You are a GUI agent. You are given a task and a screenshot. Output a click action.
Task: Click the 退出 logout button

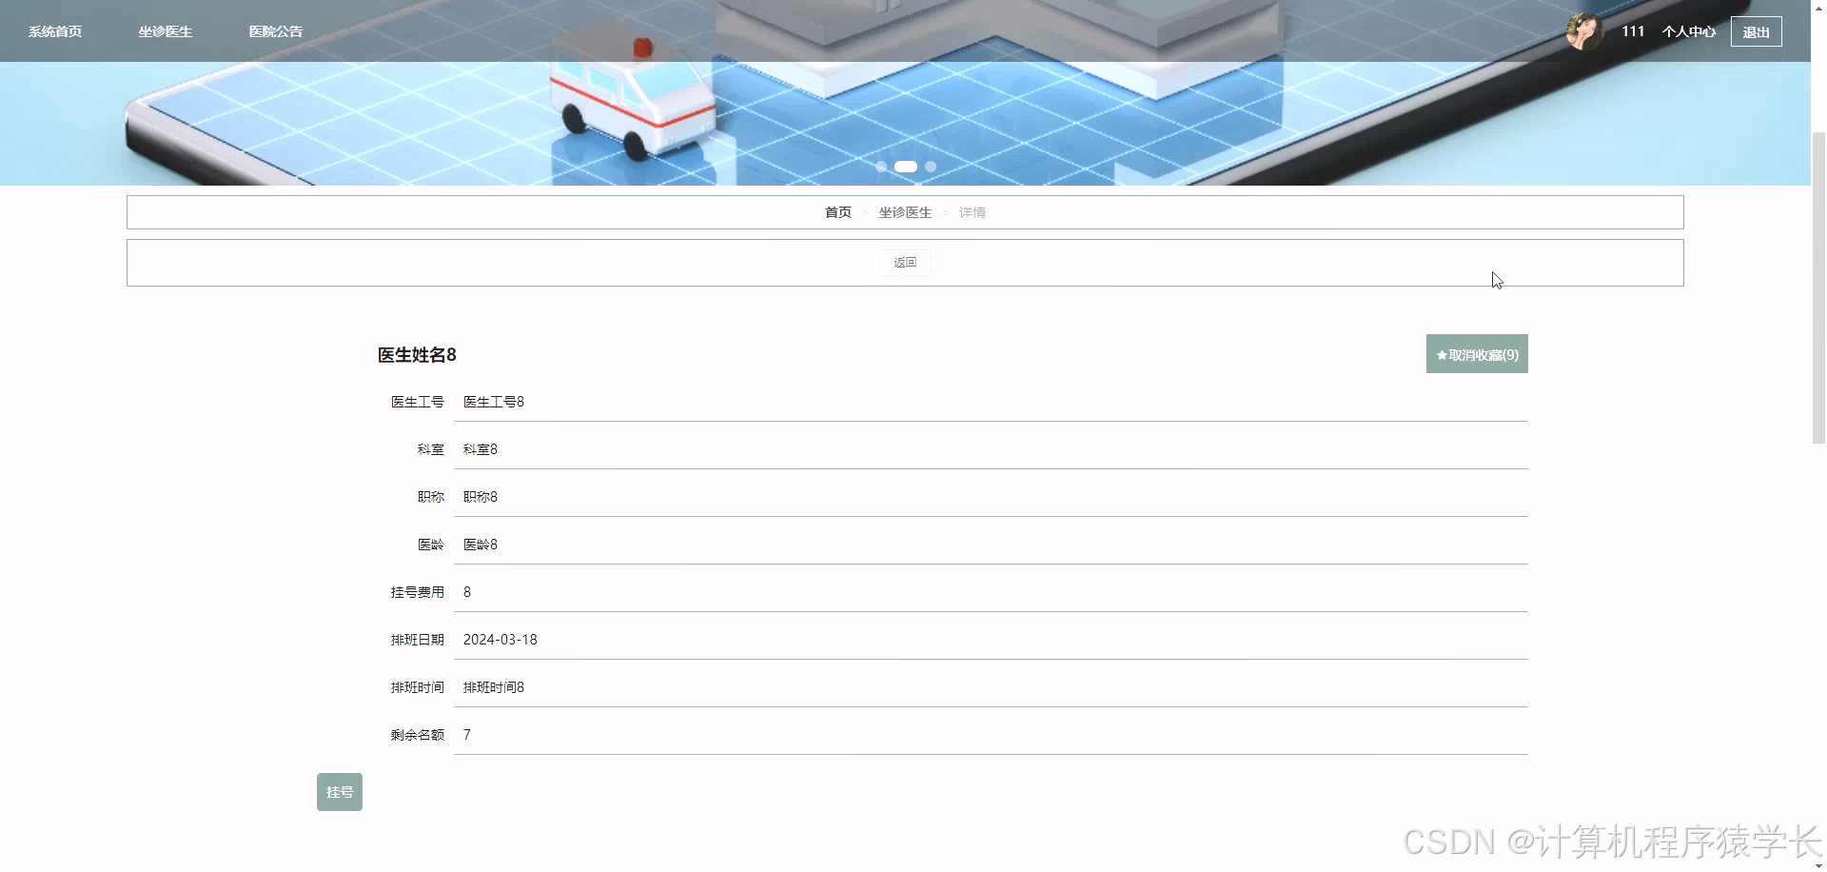click(x=1756, y=31)
